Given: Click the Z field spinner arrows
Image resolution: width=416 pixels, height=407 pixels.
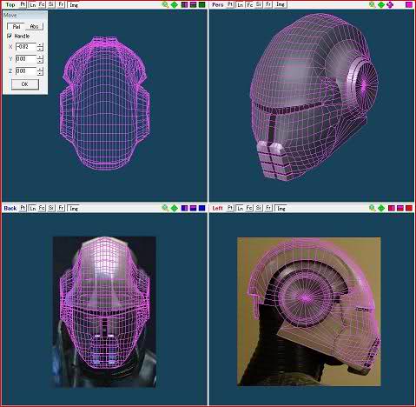Looking at the screenshot, I should coord(40,71).
